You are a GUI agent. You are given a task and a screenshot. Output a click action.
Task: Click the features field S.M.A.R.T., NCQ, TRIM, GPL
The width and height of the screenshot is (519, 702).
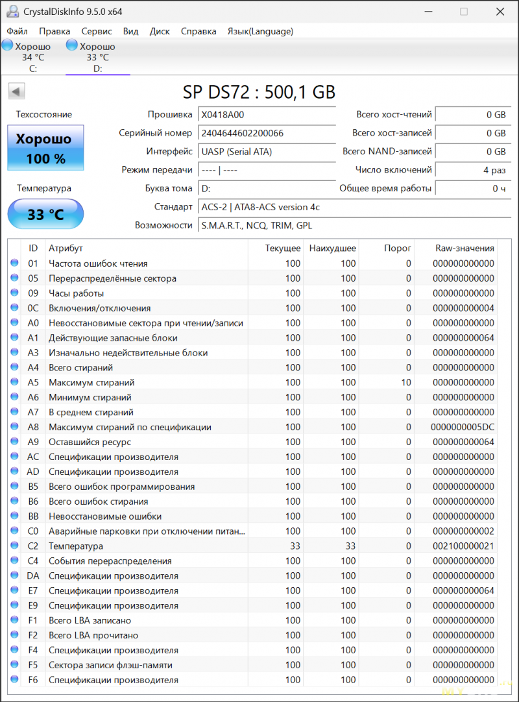(354, 226)
